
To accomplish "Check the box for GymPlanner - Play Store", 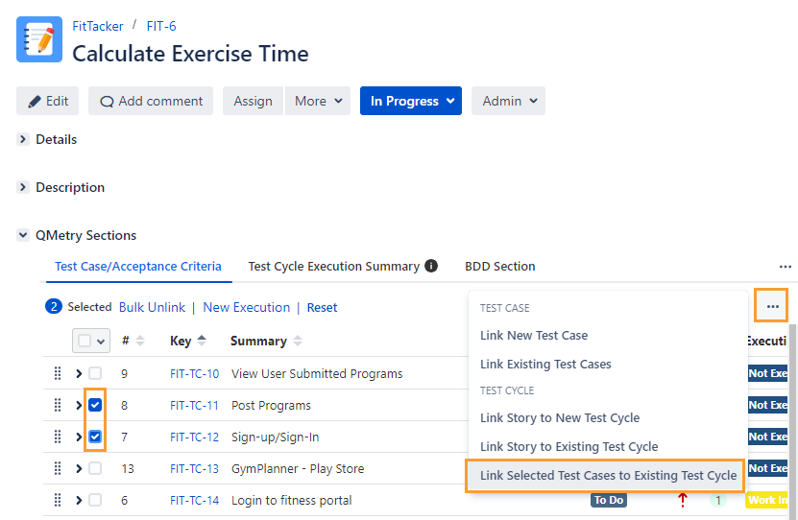I will 95,468.
